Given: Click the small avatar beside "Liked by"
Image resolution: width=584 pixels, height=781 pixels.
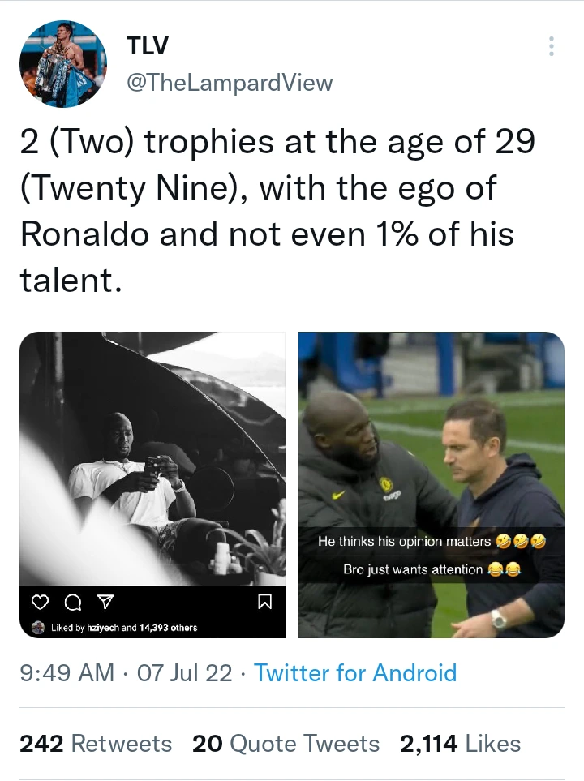Looking at the screenshot, I should click(38, 627).
